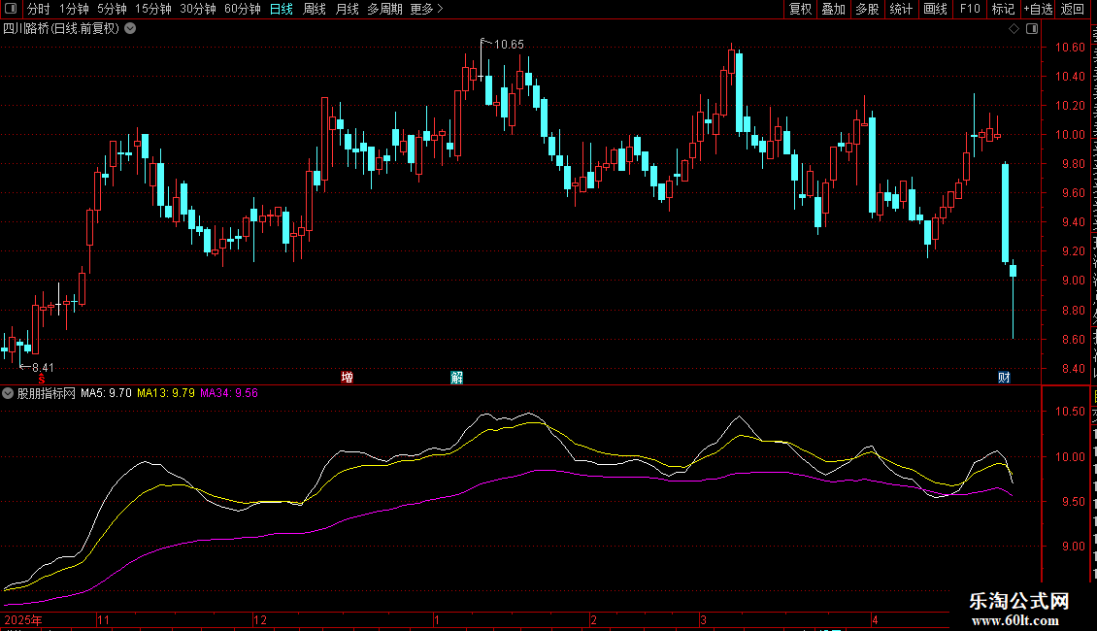Click the 统计 statistics button
This screenshot has height=631, width=1097.
[x=900, y=9]
